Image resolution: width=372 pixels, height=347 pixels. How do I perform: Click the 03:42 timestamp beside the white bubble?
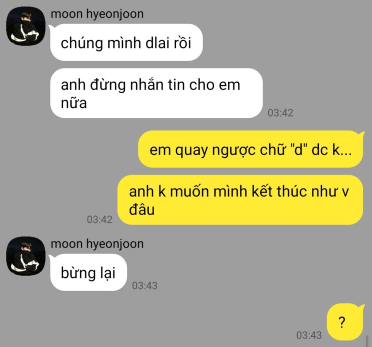tap(280, 113)
